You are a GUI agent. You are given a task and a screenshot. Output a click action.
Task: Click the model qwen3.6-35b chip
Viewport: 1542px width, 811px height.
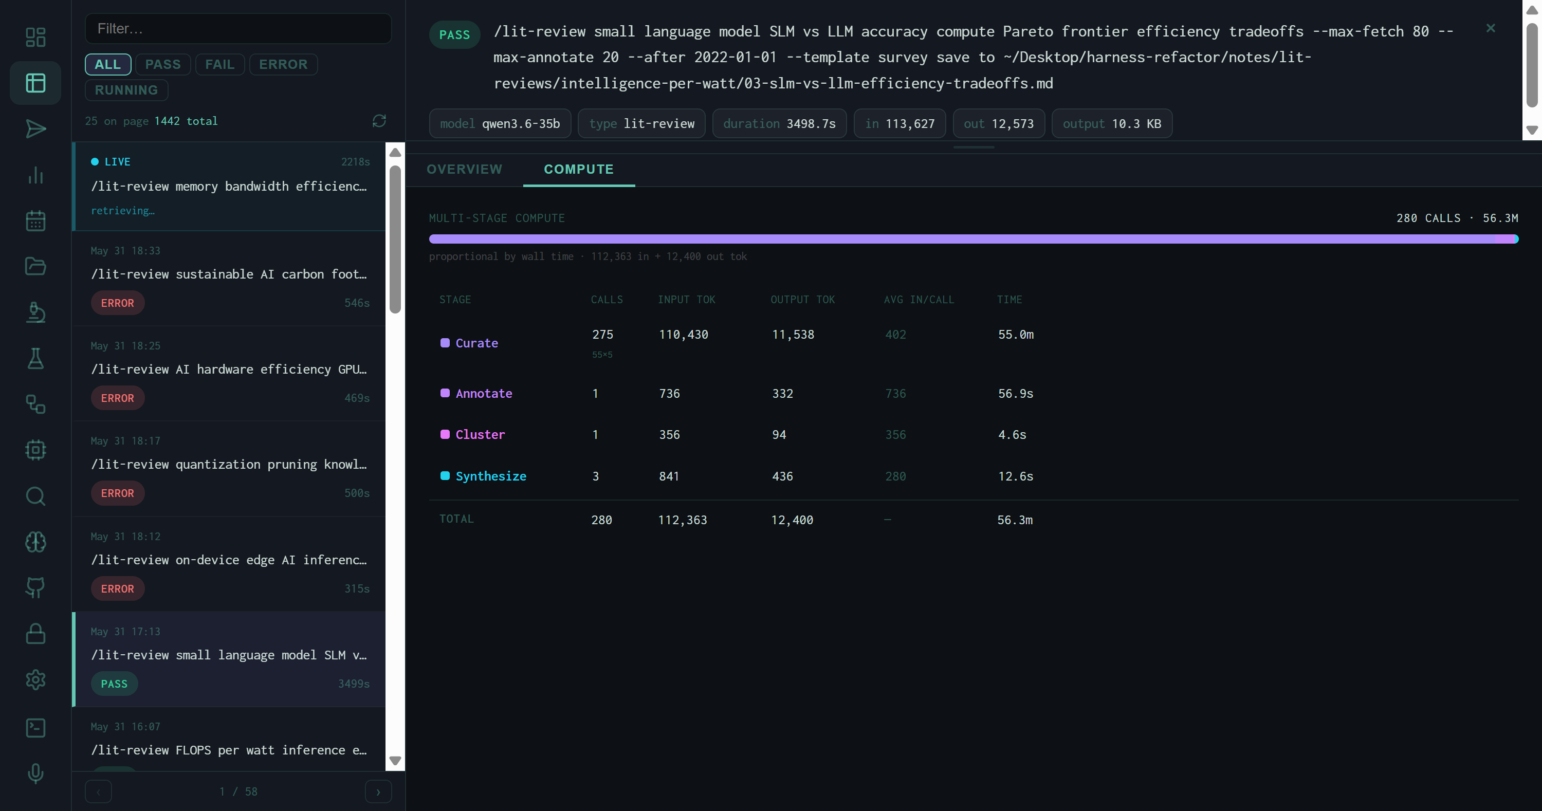[500, 123]
